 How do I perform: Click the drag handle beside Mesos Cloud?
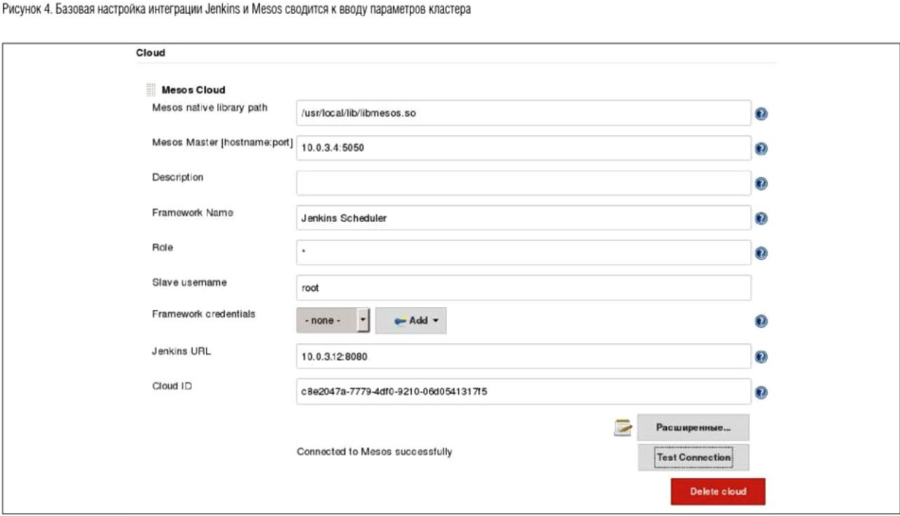coord(151,90)
